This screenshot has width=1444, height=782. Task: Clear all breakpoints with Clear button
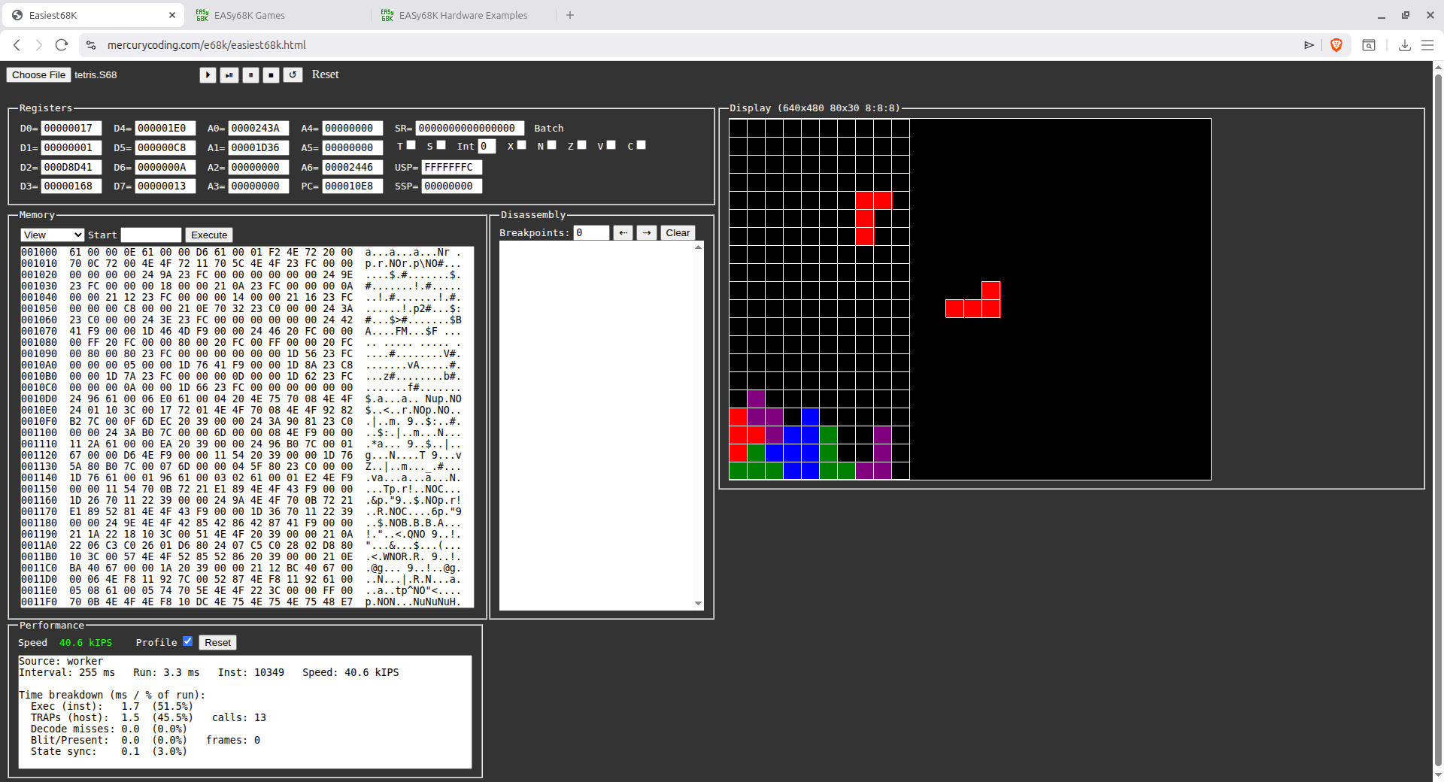click(x=678, y=232)
